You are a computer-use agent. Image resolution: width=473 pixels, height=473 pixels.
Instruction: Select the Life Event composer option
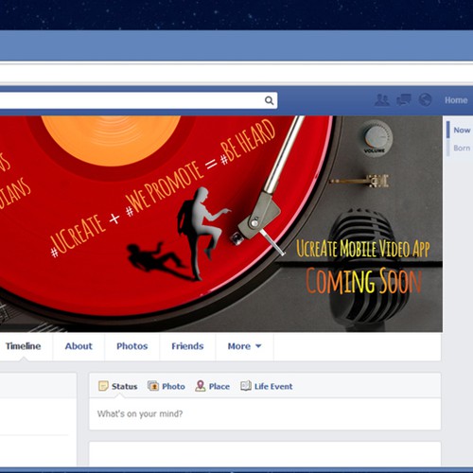point(267,386)
